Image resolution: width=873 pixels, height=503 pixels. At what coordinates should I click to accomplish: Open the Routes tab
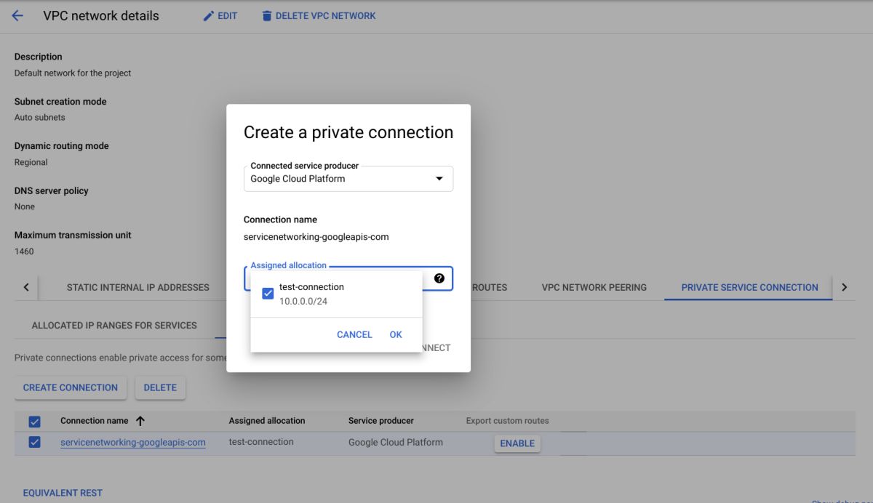tap(490, 287)
